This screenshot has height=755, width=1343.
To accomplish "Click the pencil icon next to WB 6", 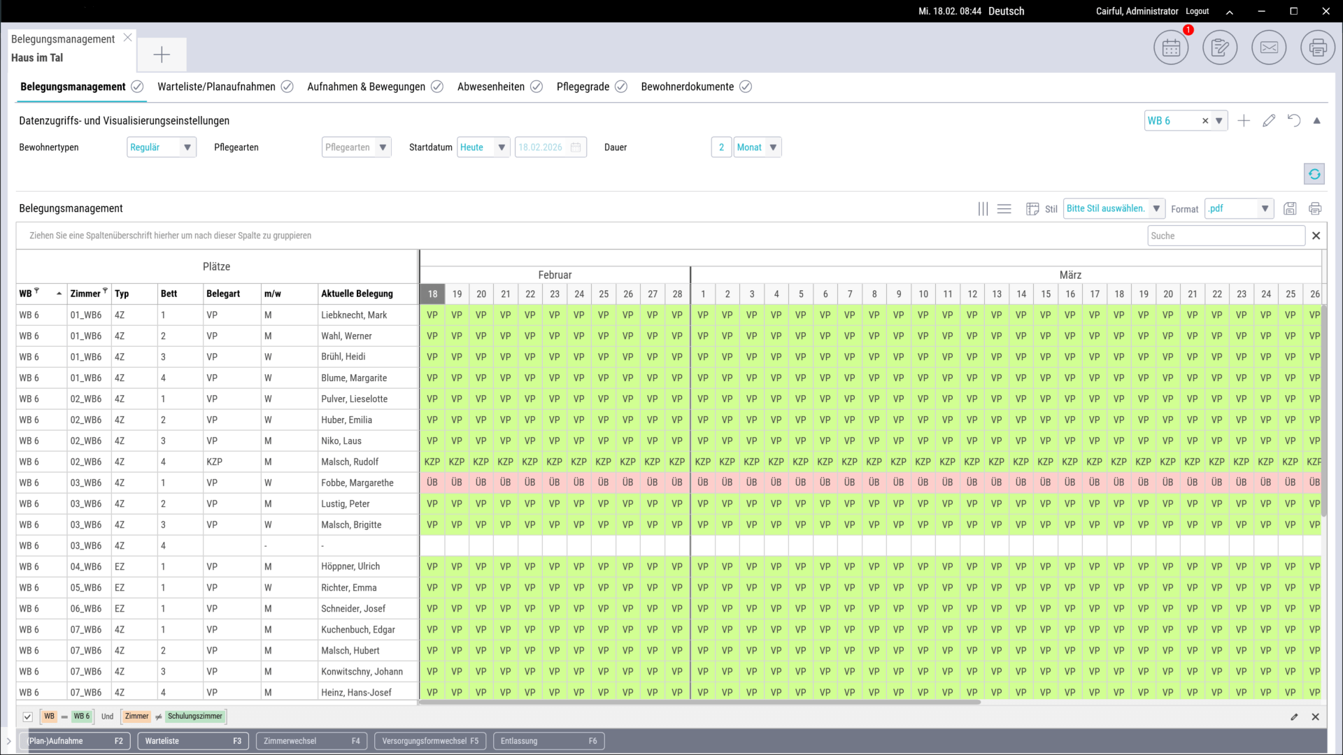I will (1269, 121).
